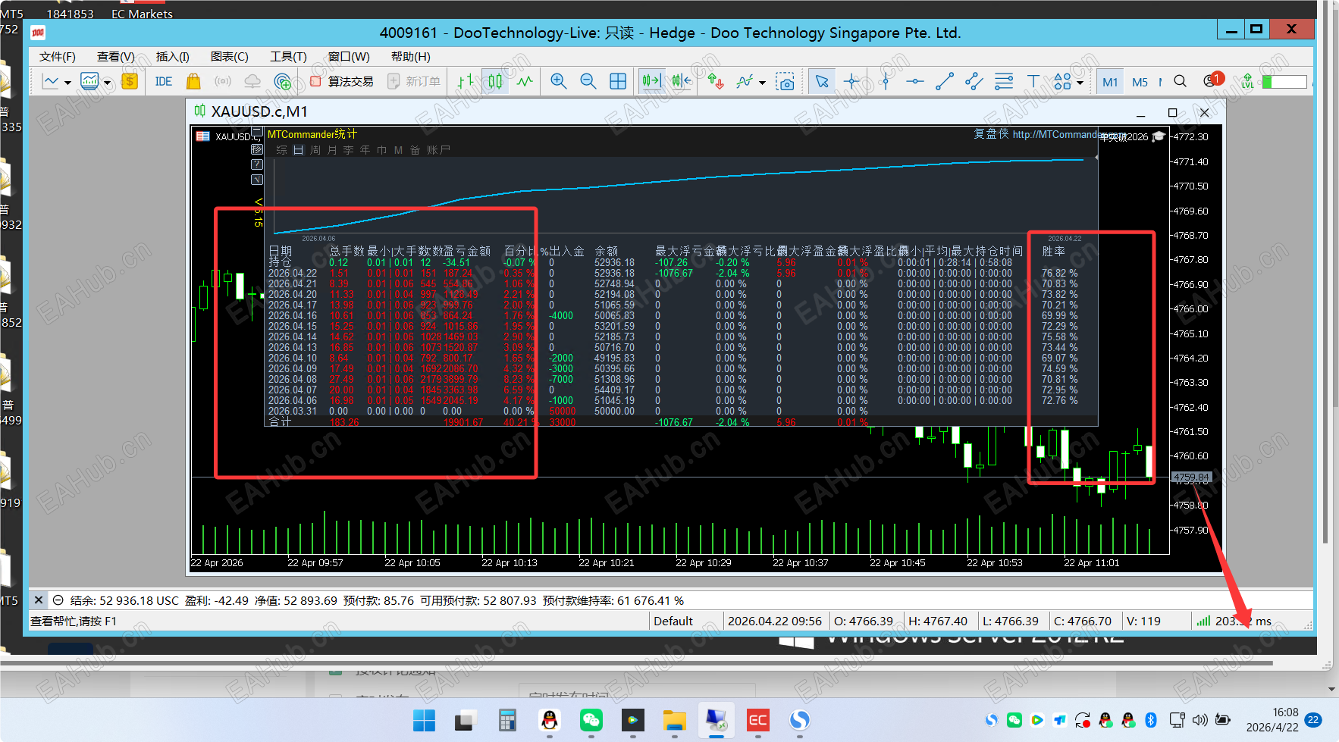Toggle the 算法交易 algo trading button

[342, 81]
